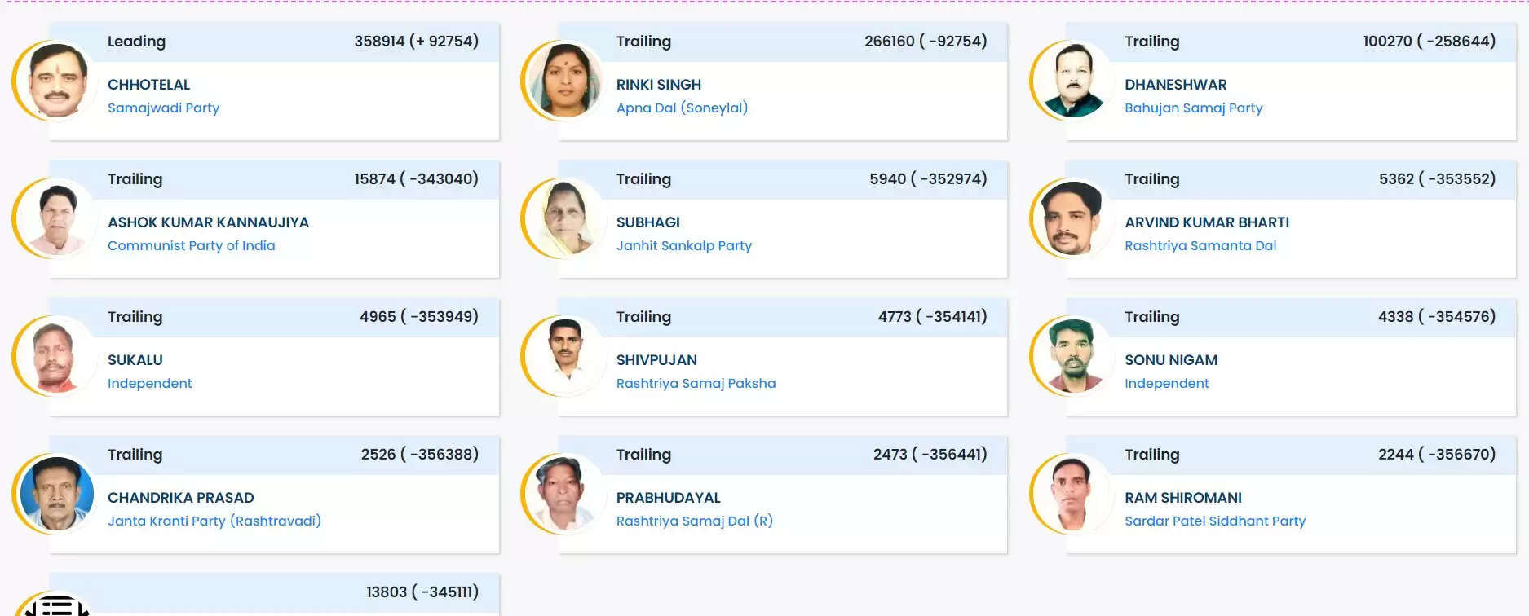This screenshot has width=1529, height=616.
Task: Select Dhaneshwar's candidate photo
Action: tap(1072, 81)
